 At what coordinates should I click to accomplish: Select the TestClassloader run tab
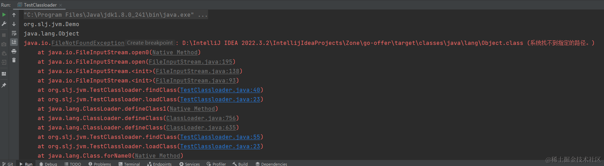pos(40,5)
